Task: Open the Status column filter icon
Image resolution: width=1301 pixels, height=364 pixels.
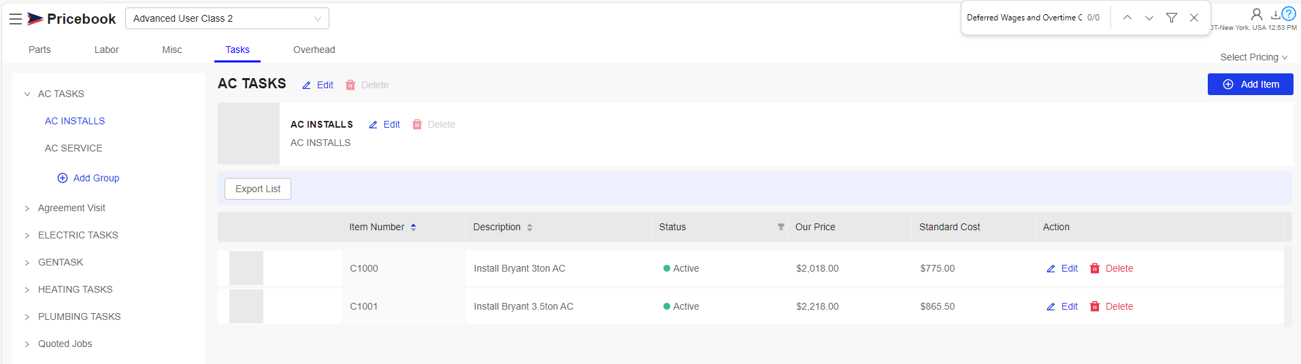Action: point(780,227)
